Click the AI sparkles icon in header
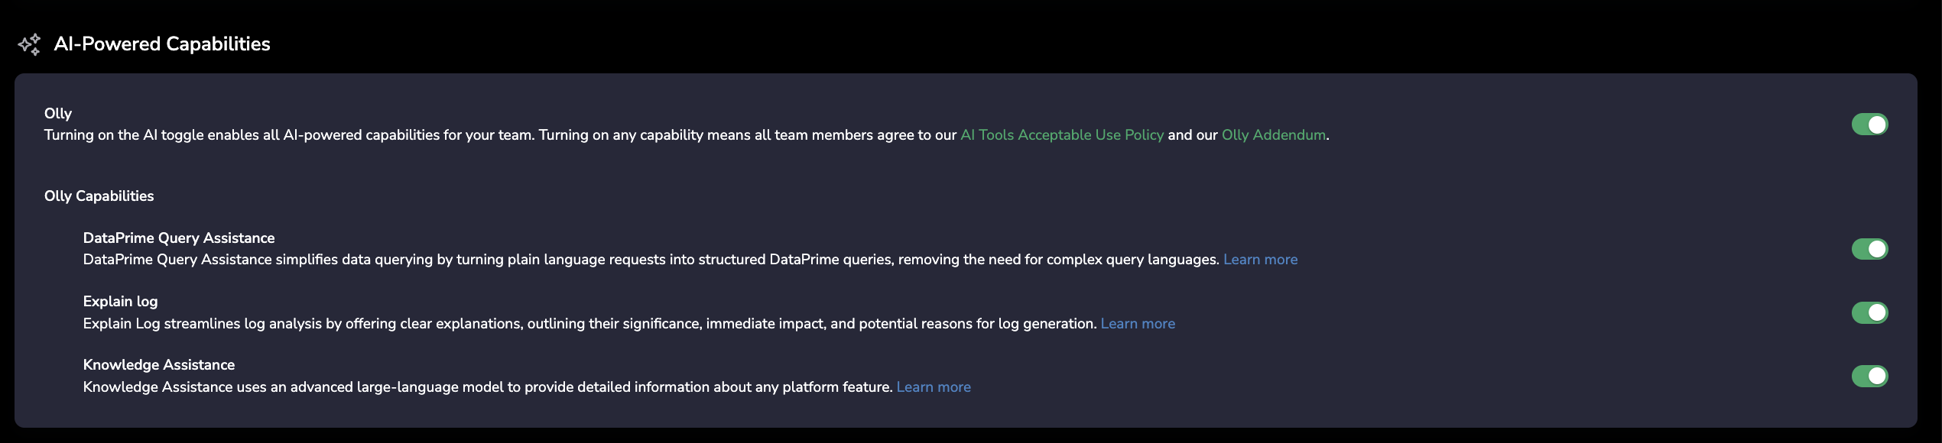Screen dimensions: 1942x443 [x=29, y=44]
